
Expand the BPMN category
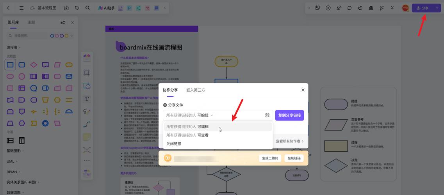click(x=13, y=172)
